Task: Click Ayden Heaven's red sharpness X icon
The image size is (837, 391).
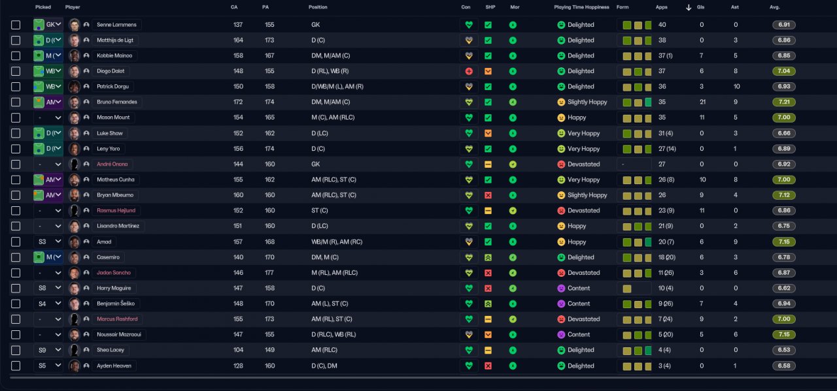Action: click(488, 366)
